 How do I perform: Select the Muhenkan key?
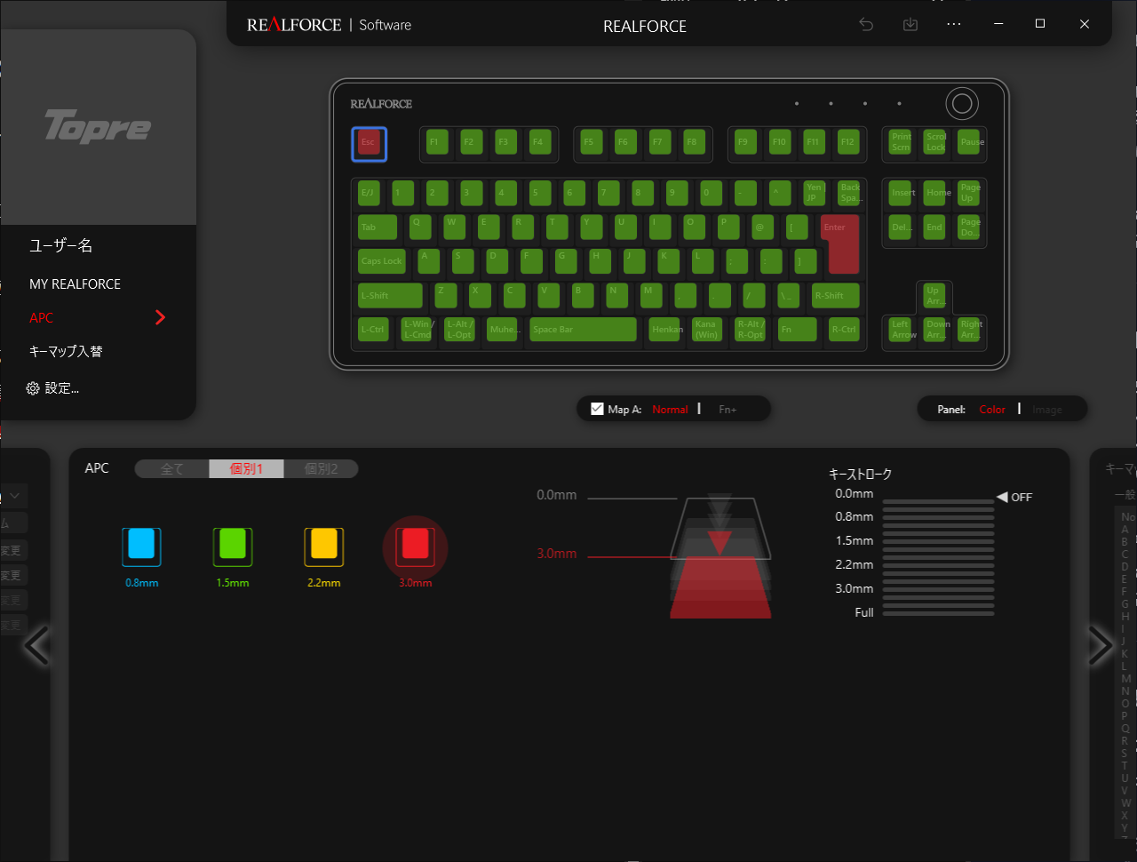[x=504, y=329]
